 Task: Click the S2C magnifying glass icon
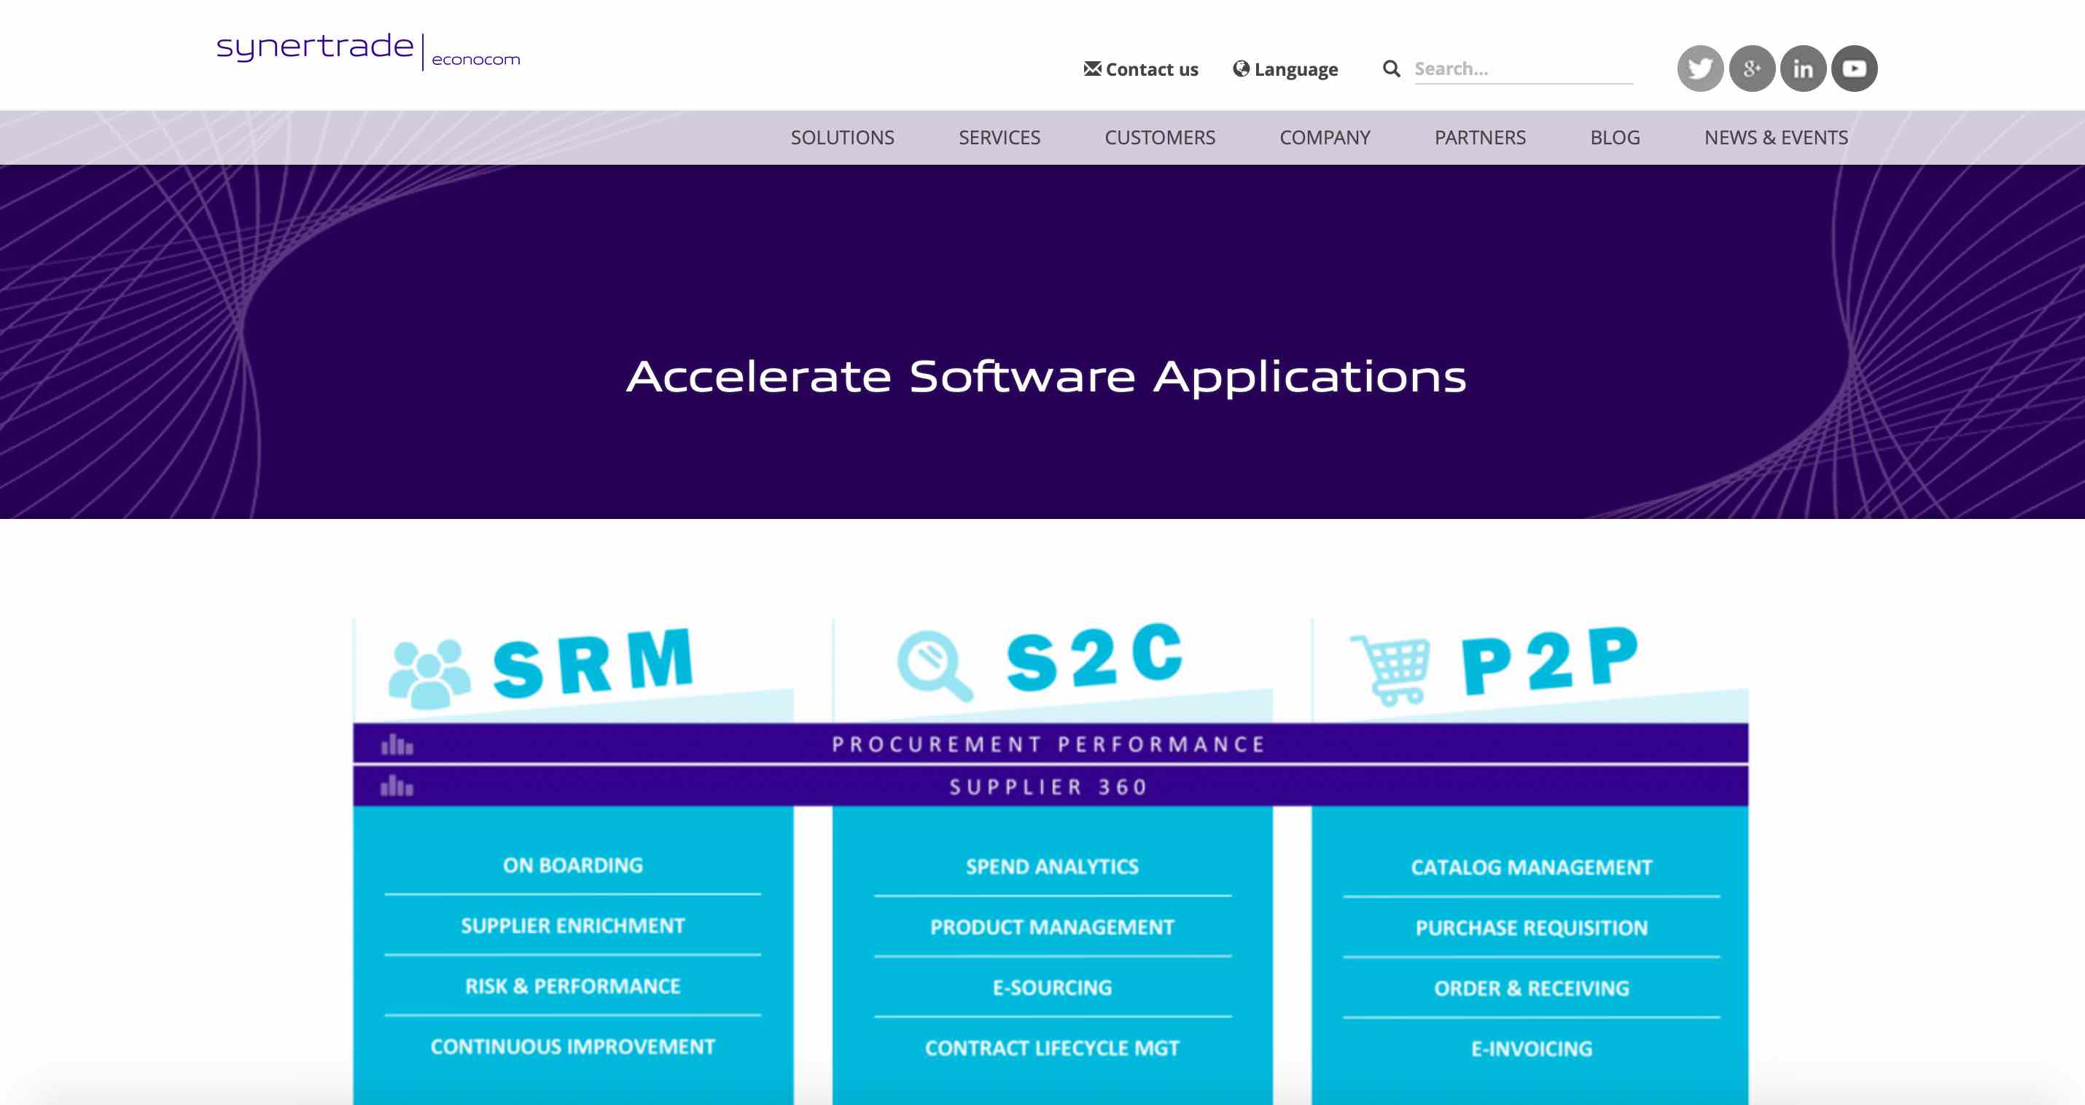[x=934, y=665]
